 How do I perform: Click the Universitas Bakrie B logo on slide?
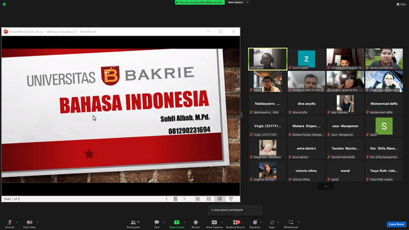(x=110, y=75)
